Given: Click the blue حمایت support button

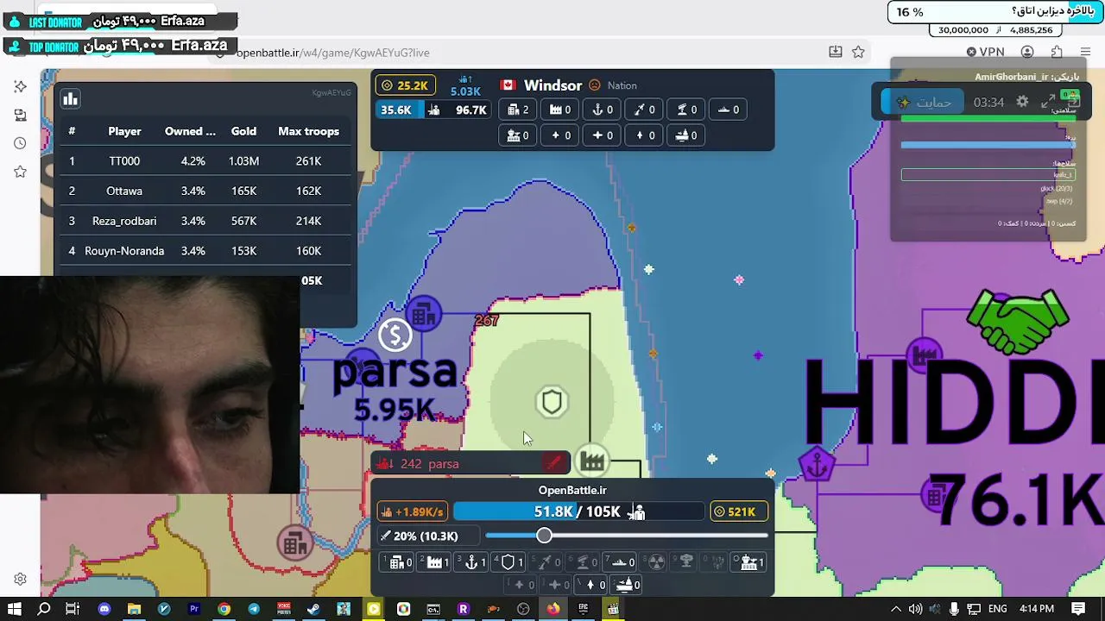Looking at the screenshot, I should pos(922,102).
